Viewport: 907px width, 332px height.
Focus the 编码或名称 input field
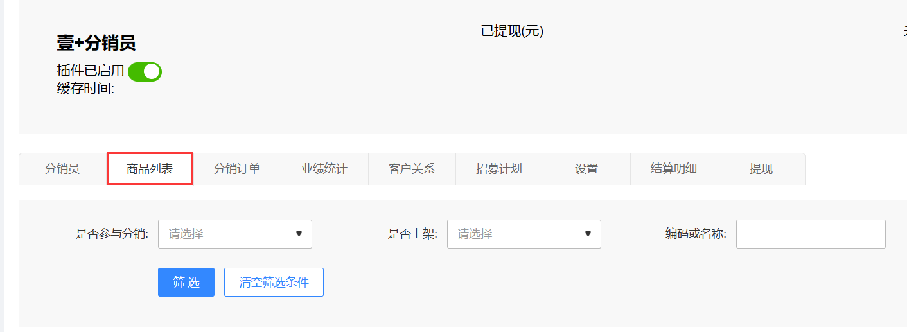coord(811,234)
